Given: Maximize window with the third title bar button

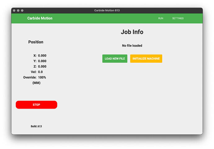Looking at the screenshot, I should (x=22, y=11).
